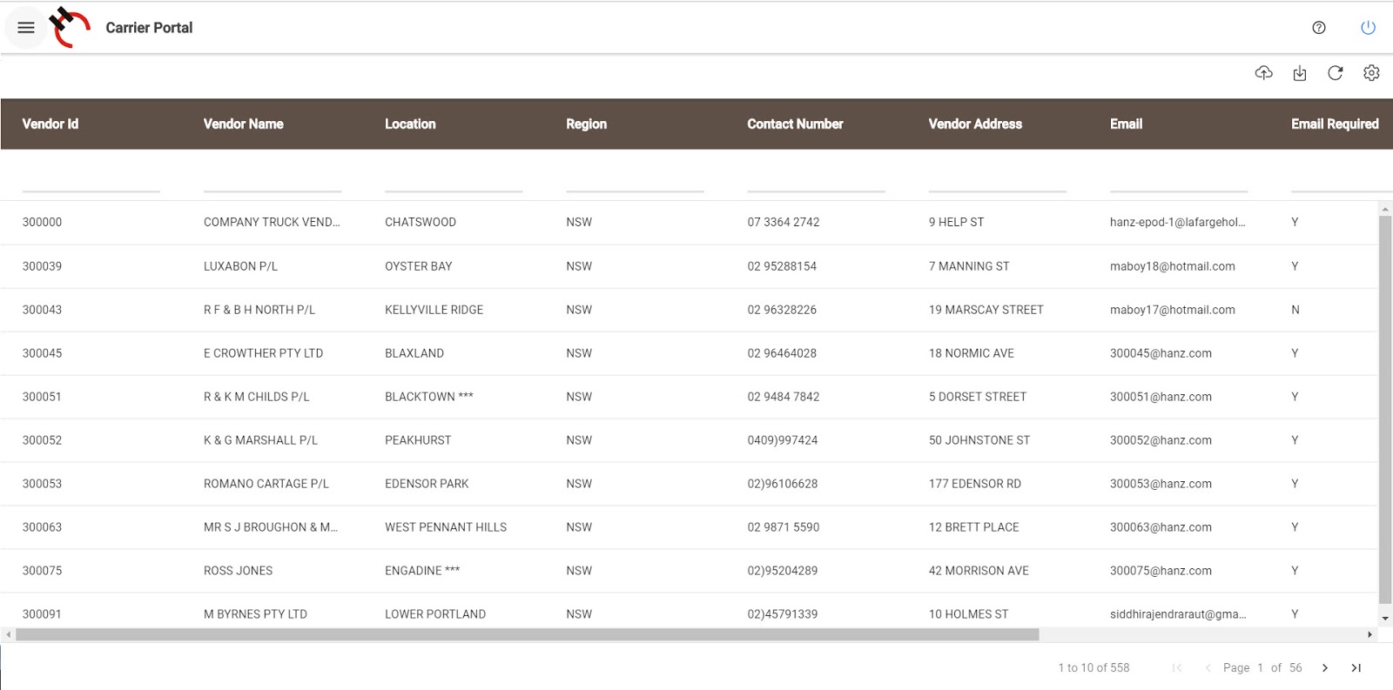The width and height of the screenshot is (1393, 690).
Task: Jump to the first page arrow
Action: (1177, 668)
